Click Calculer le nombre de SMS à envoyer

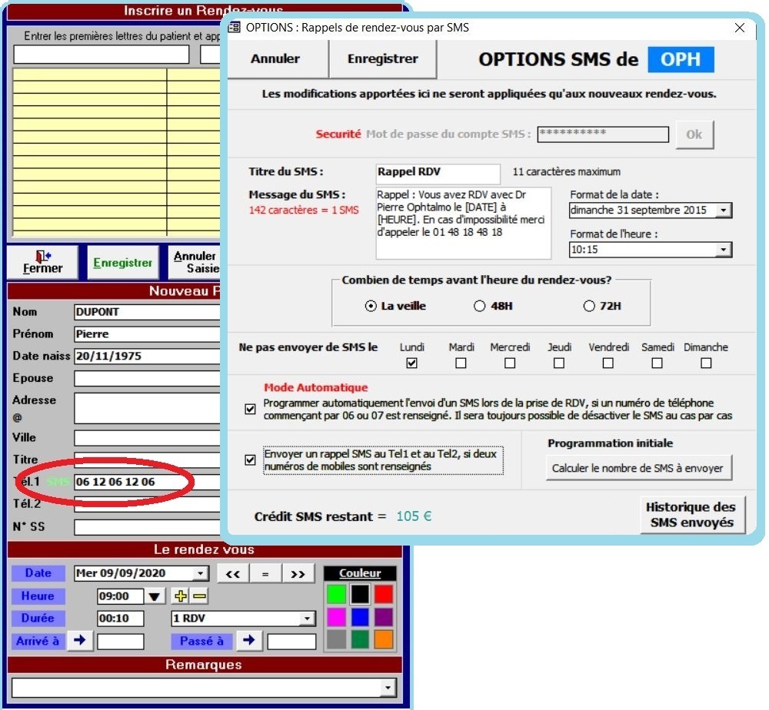(638, 467)
